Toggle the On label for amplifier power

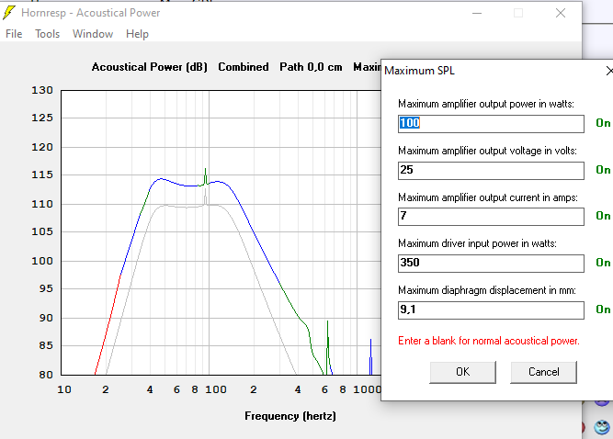point(603,123)
